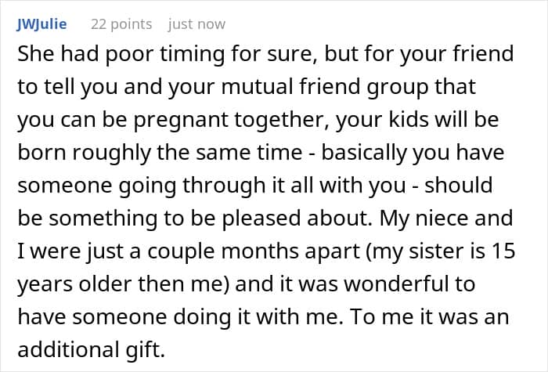
Task: Click the words 'pleased about' in the comment
Action: click(x=297, y=219)
